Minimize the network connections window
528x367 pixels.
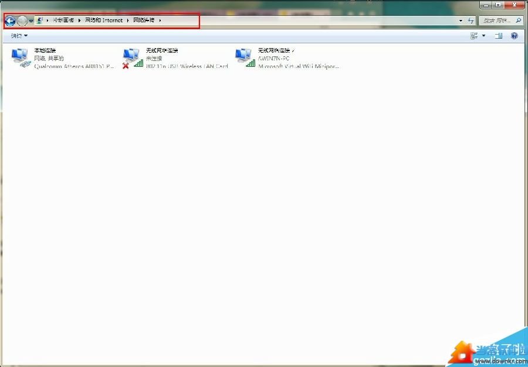click(x=486, y=5)
